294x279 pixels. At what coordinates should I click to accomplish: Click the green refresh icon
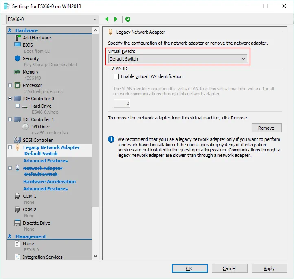click(x=128, y=19)
